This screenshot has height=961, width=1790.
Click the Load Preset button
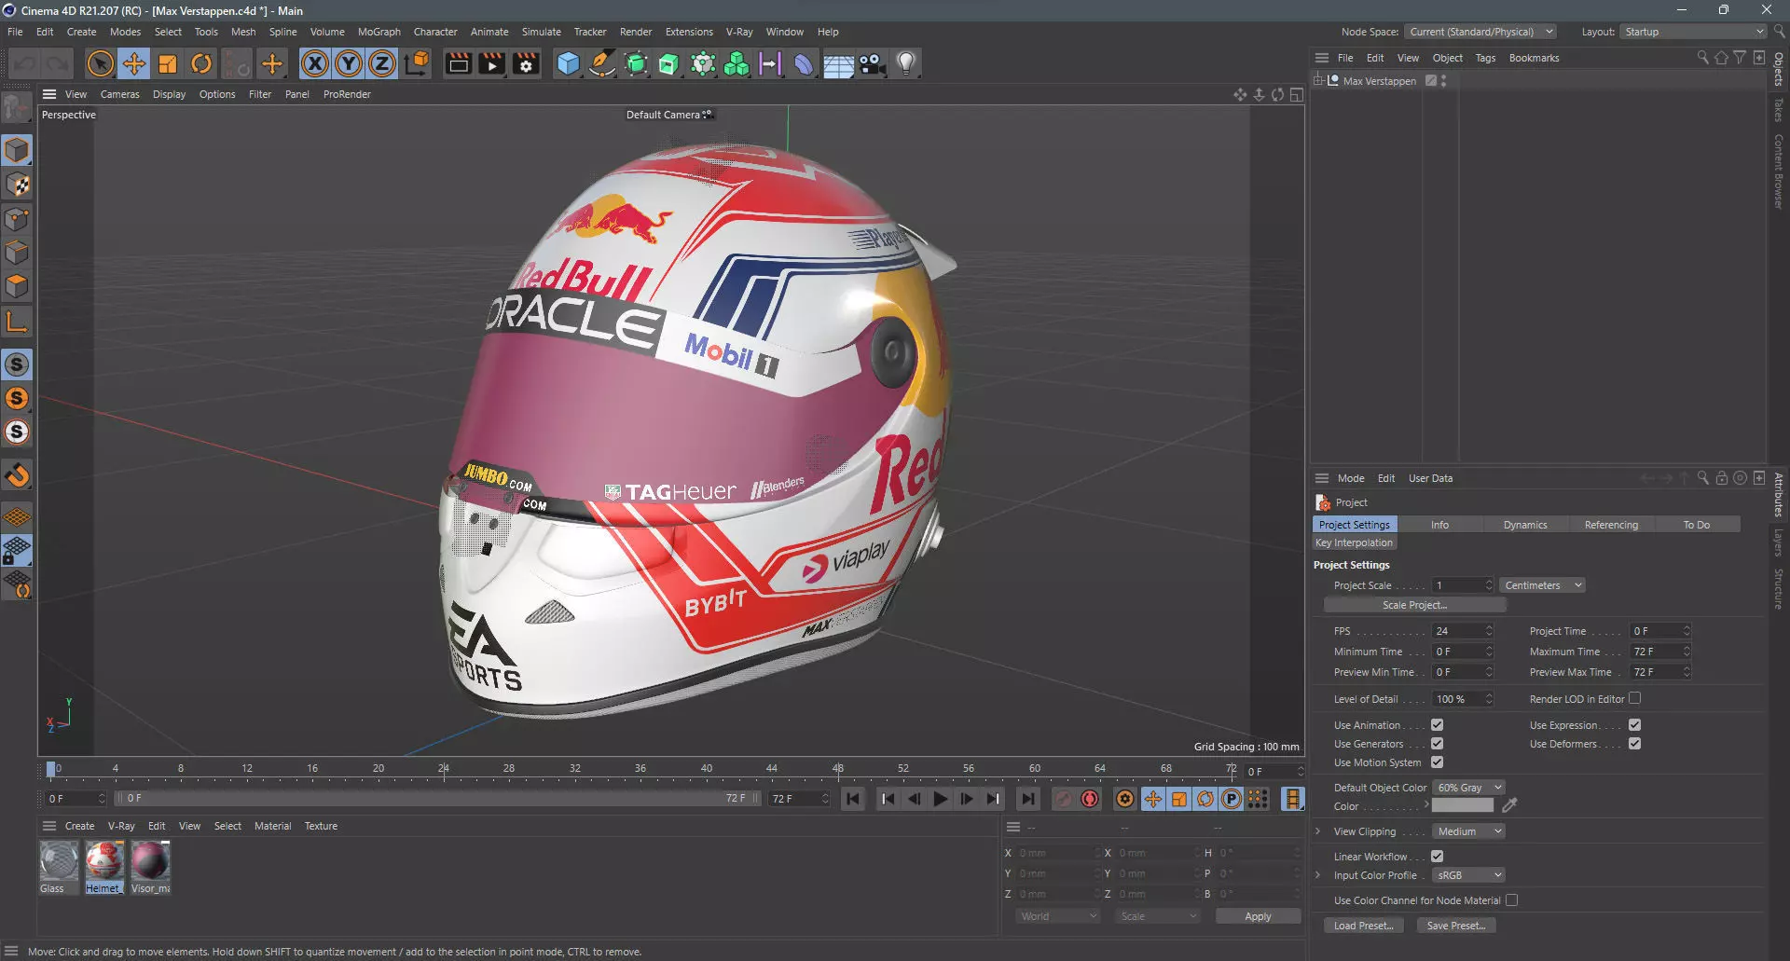pyautogui.click(x=1363, y=926)
